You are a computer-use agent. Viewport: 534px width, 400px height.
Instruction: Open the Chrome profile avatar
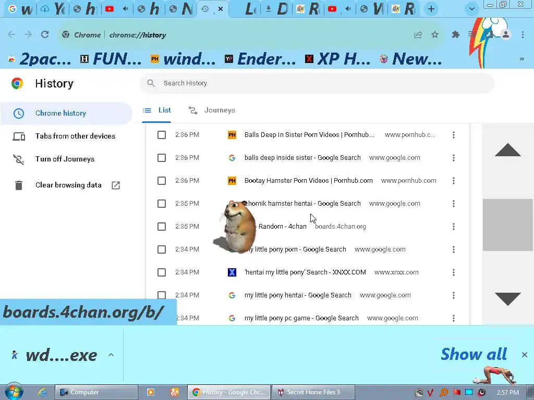[506, 34]
